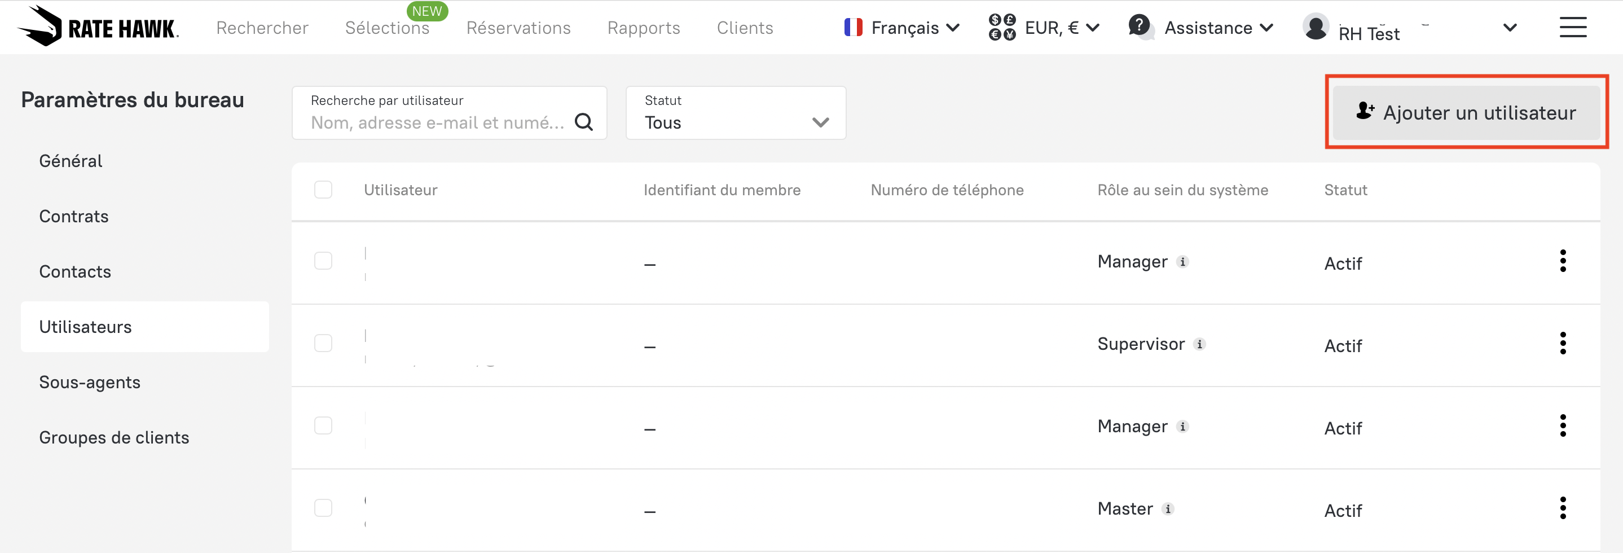Go to Réservations in top navigation

(518, 28)
